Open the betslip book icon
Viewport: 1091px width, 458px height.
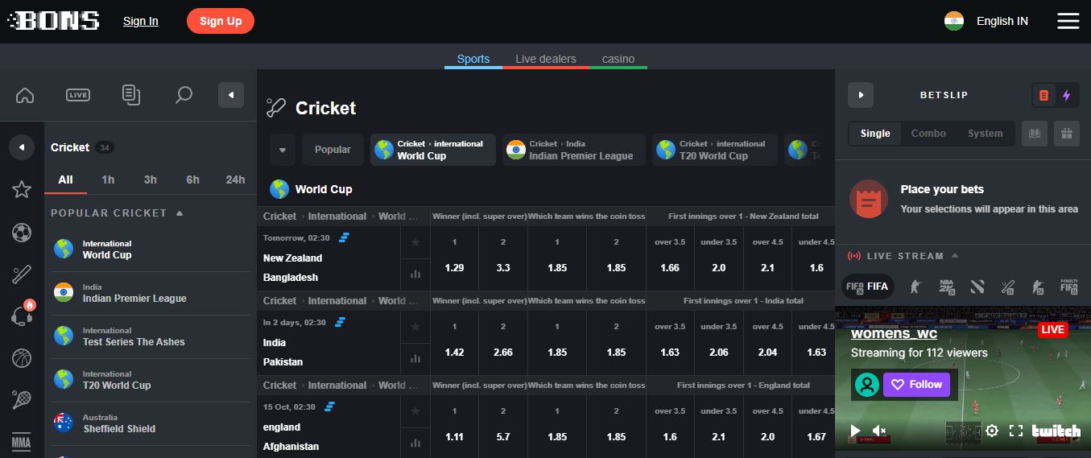[1035, 134]
